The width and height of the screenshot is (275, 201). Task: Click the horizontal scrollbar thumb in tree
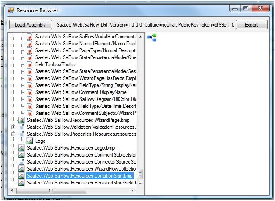coord(51,191)
